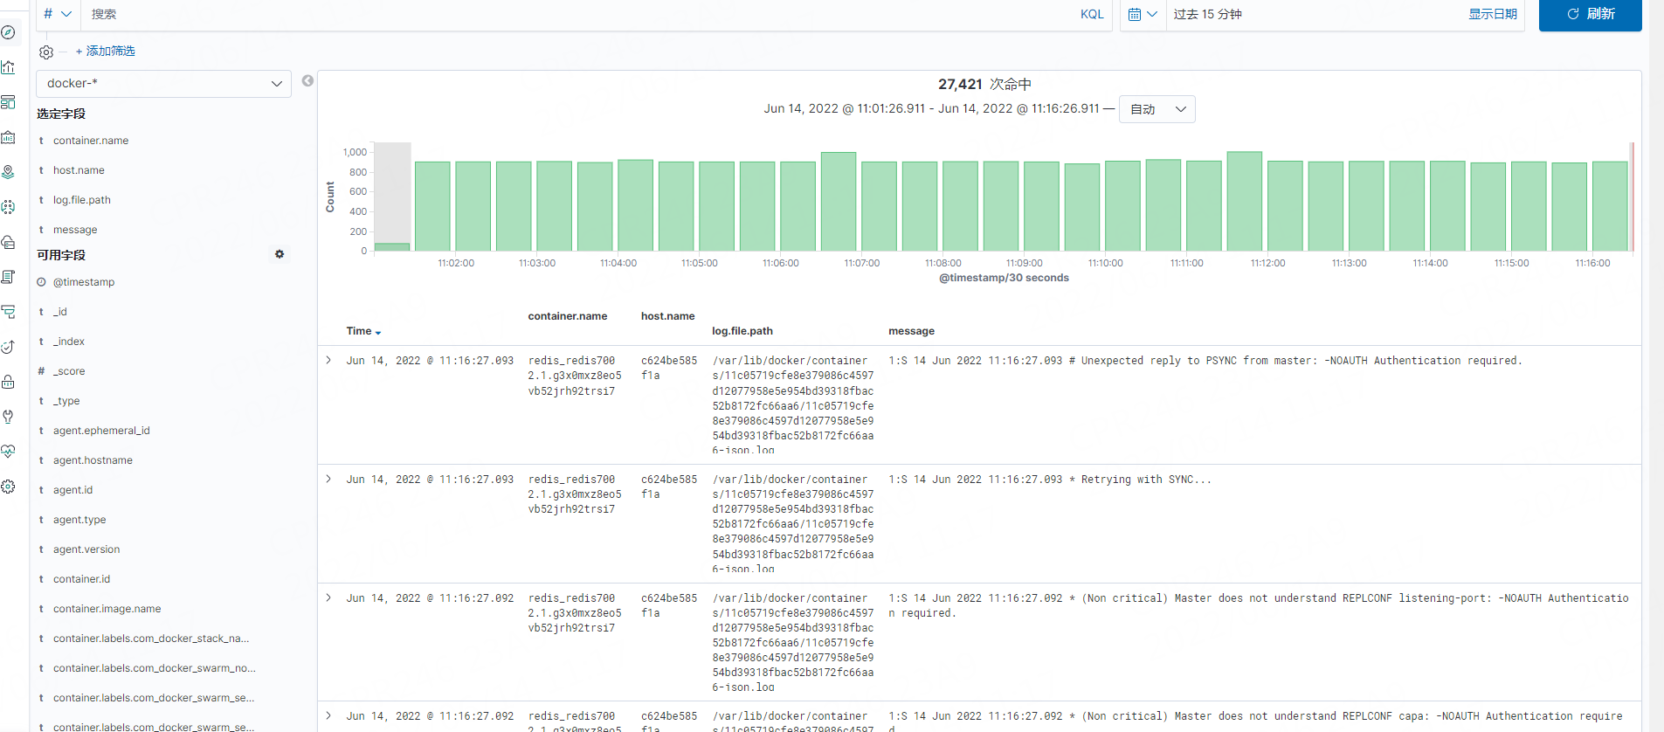Open the Discover compass icon in sidebar
The width and height of the screenshot is (1664, 732).
[8, 32]
